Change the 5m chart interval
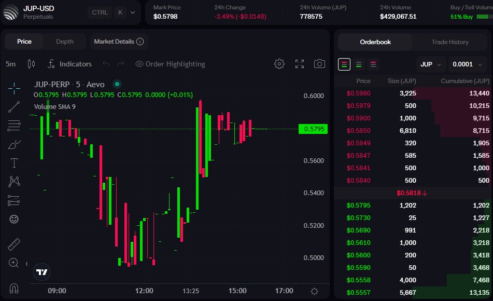Viewport: 493px width, 301px height. 11,64
